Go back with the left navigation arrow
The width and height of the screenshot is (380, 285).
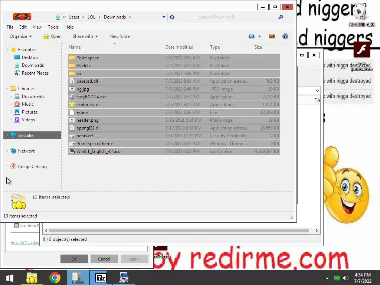(x=18, y=17)
